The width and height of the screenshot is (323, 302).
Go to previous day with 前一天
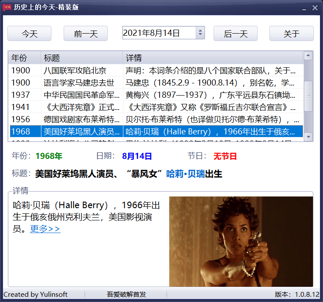tap(85, 34)
